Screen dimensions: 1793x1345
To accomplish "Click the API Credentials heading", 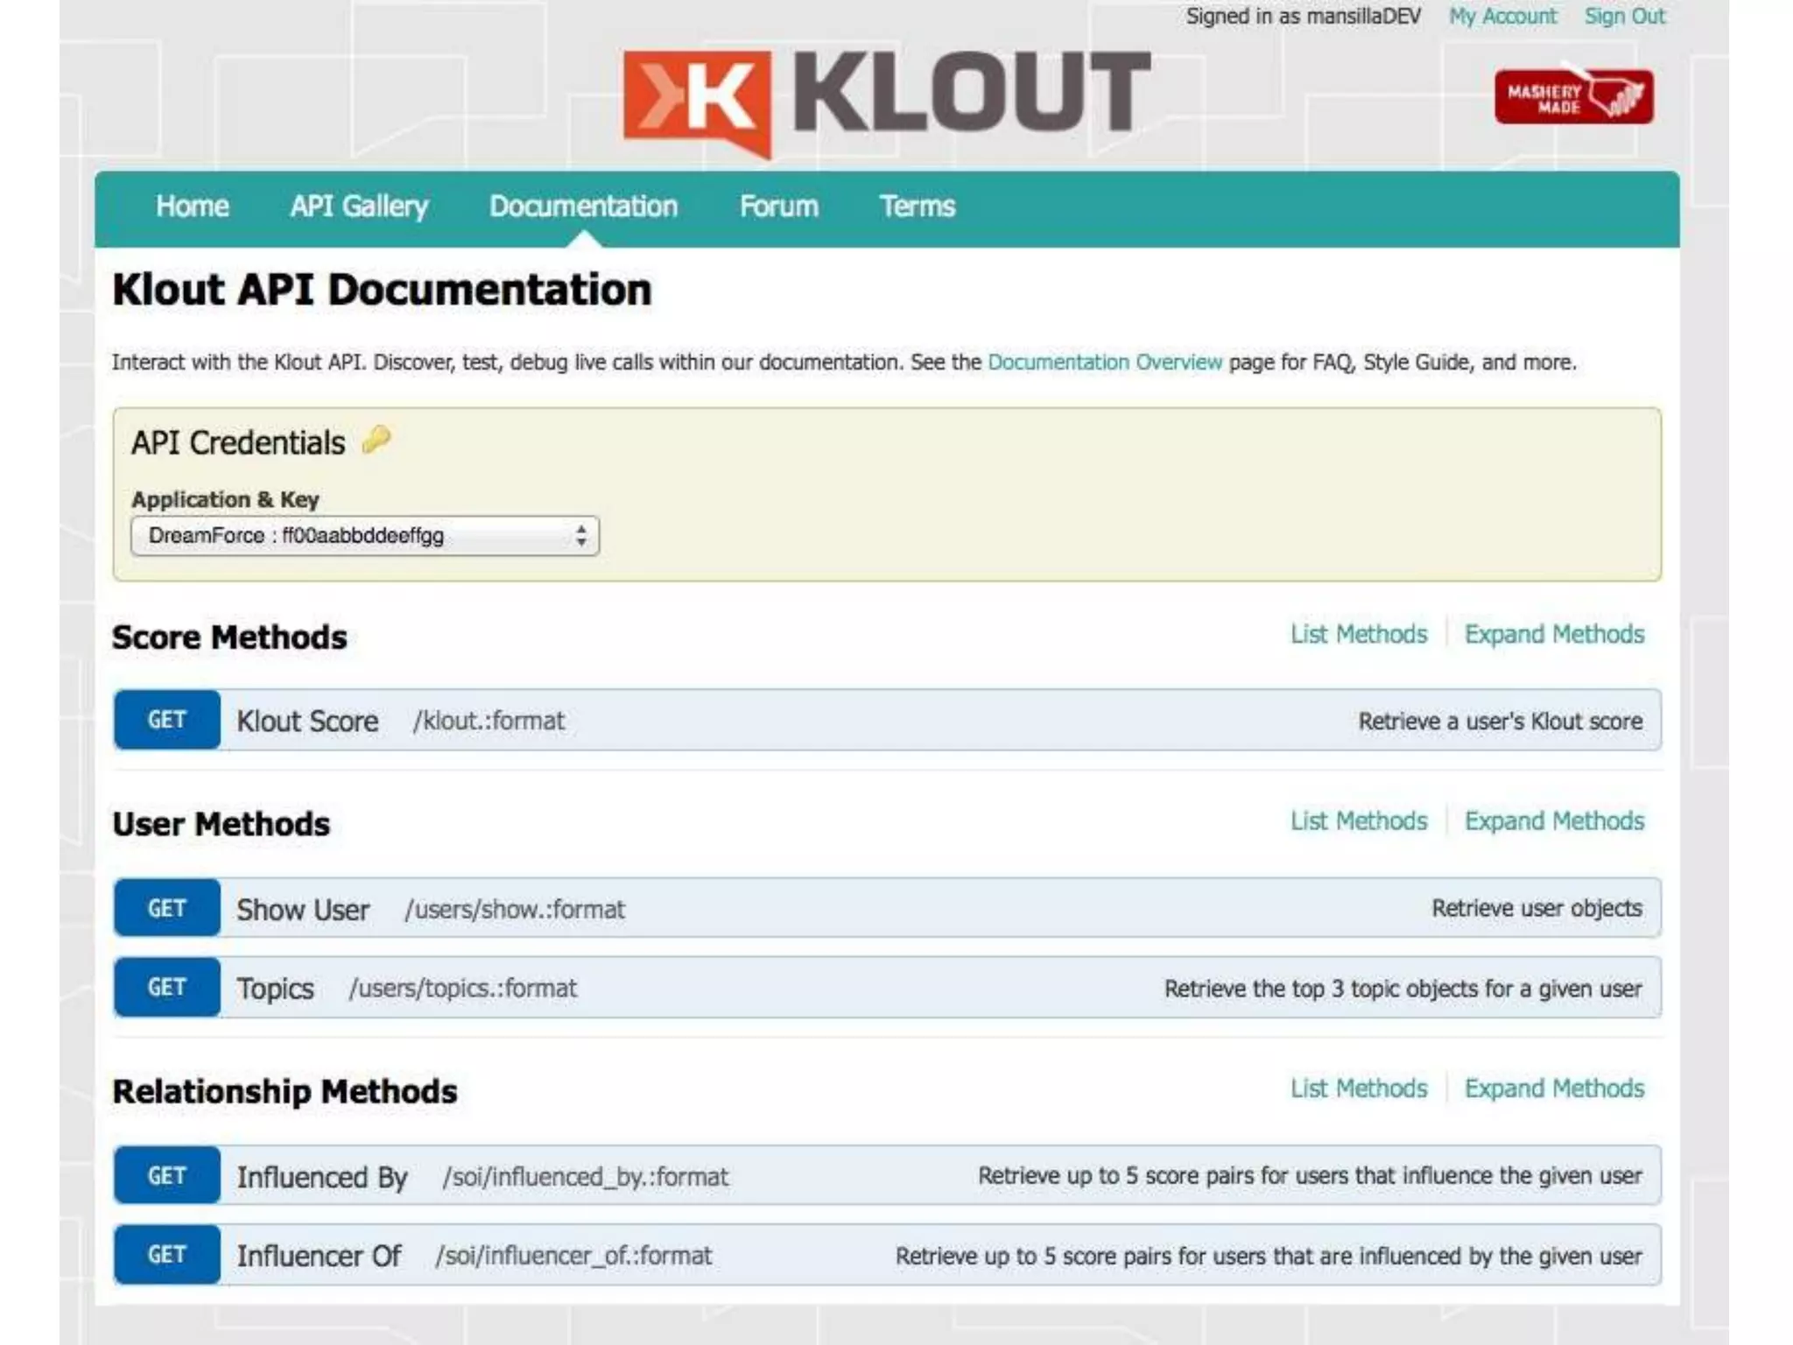I will (x=238, y=443).
